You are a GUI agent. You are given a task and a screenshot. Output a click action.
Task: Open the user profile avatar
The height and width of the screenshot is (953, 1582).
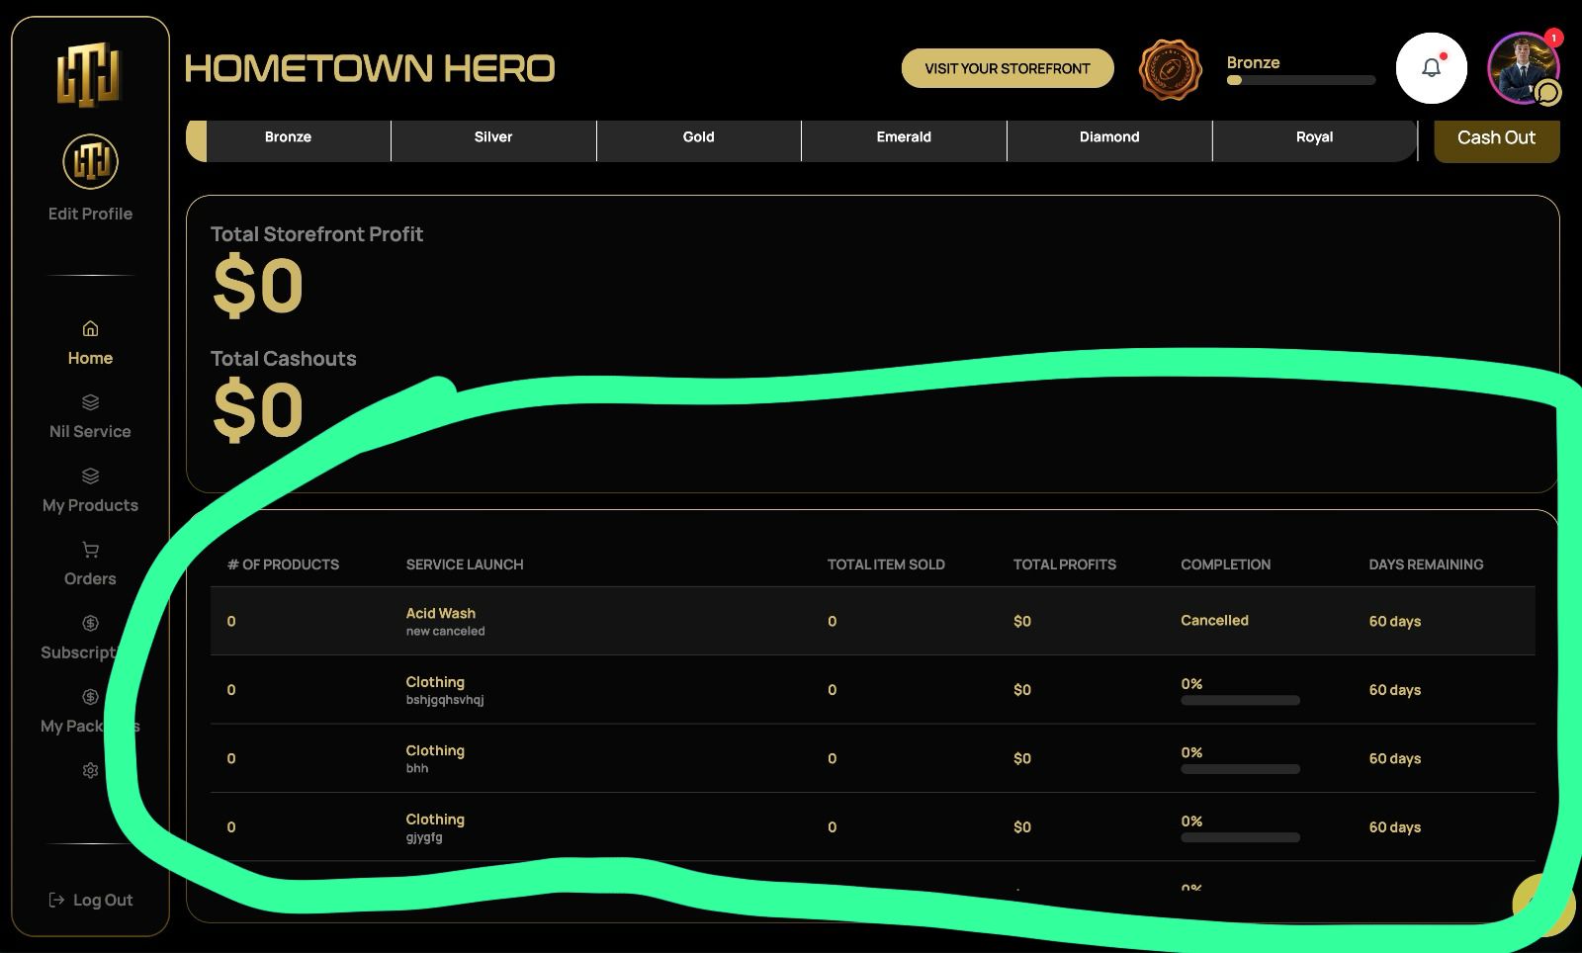click(x=1521, y=65)
